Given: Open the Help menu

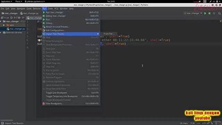Looking at the screenshot, I should 71,9.
